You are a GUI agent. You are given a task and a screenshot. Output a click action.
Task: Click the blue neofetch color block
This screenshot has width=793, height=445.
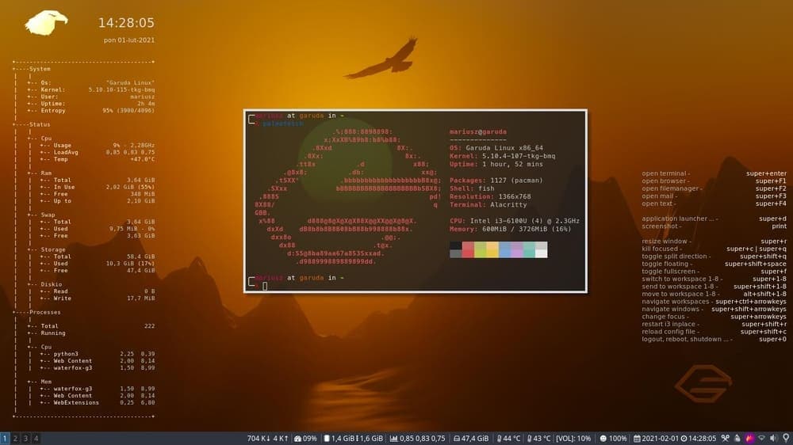[x=504, y=249]
